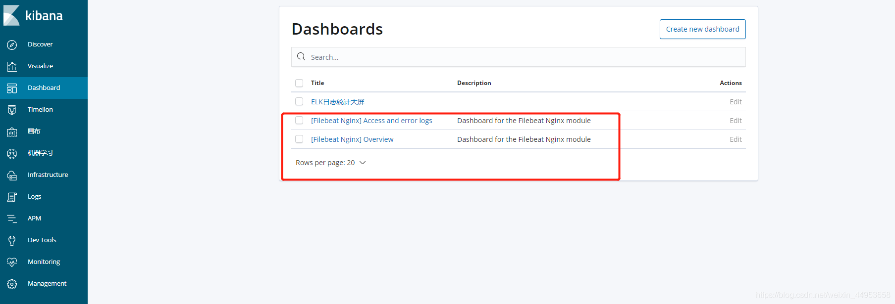This screenshot has width=895, height=304.
Task: Click Create new dashboard button
Action: coord(702,29)
